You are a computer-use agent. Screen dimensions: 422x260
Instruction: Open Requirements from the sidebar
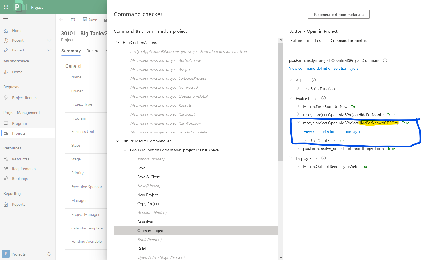pyautogui.click(x=24, y=168)
